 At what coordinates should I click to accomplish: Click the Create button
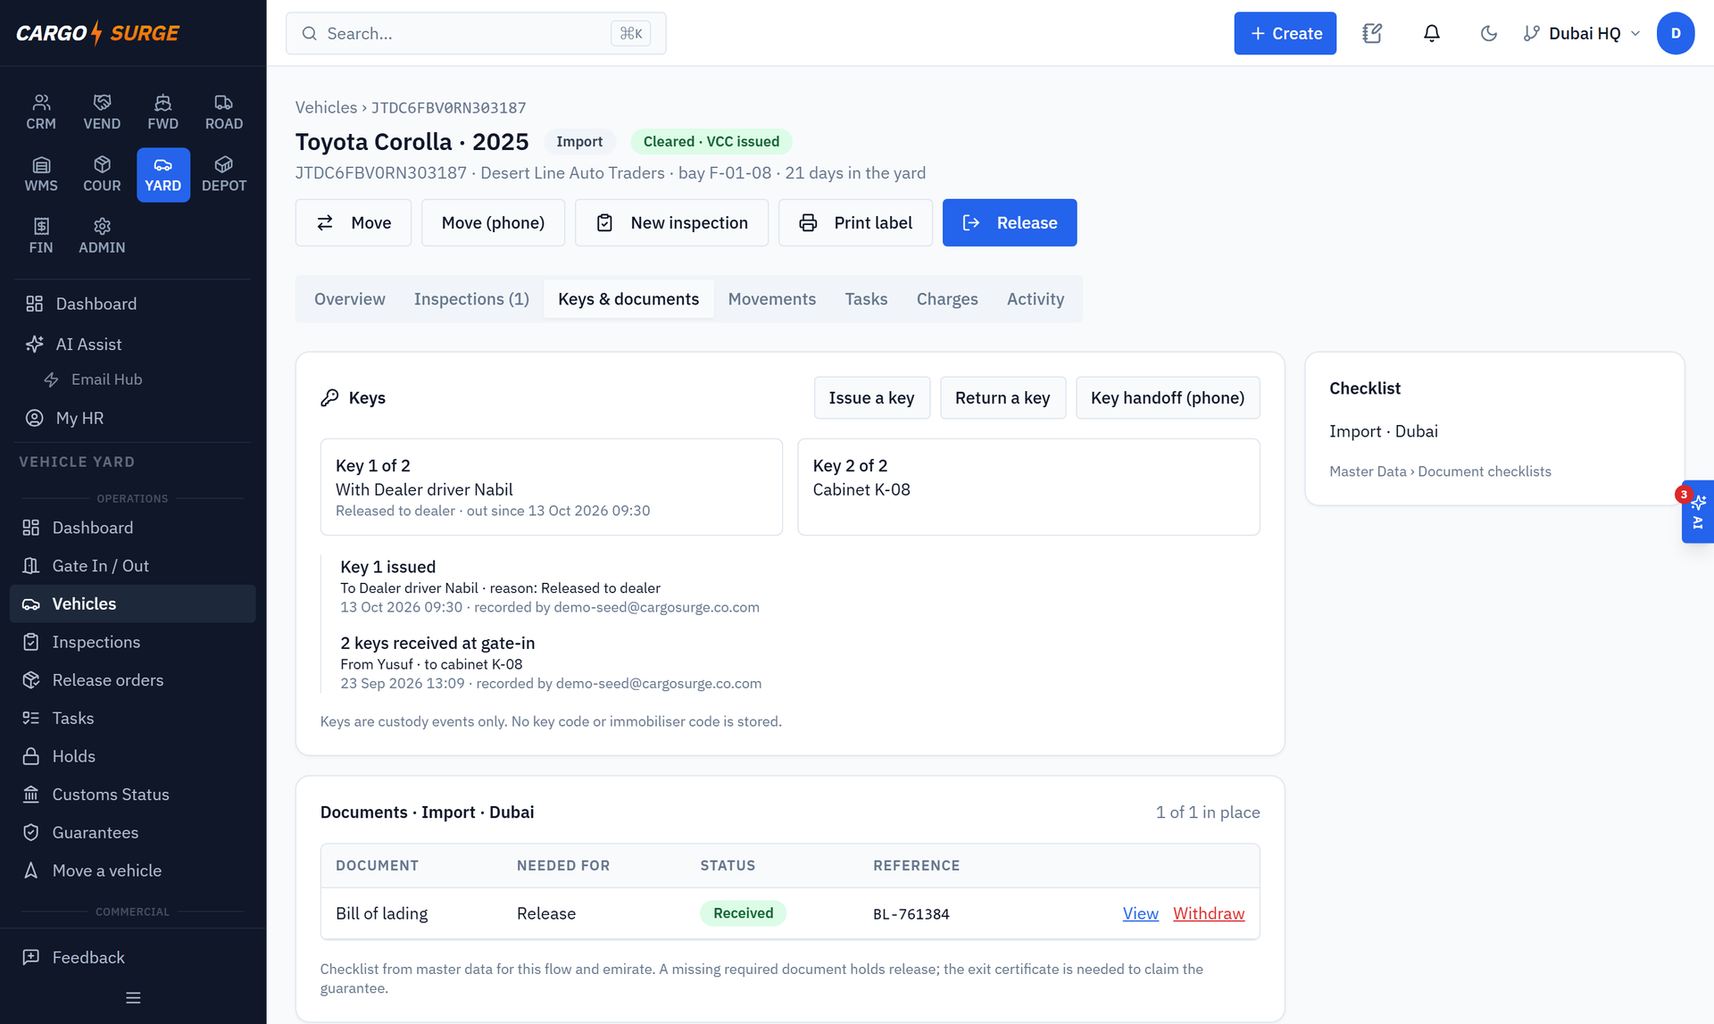1285,33
